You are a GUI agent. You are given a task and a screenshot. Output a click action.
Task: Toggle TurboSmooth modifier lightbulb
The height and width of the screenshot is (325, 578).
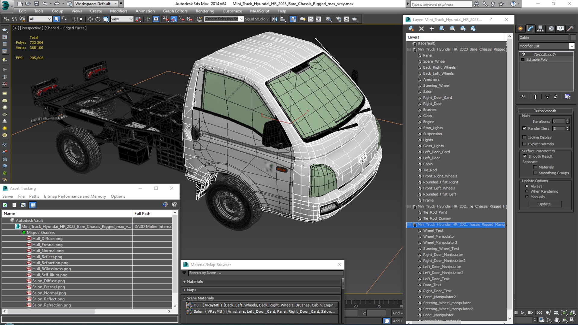(524, 54)
